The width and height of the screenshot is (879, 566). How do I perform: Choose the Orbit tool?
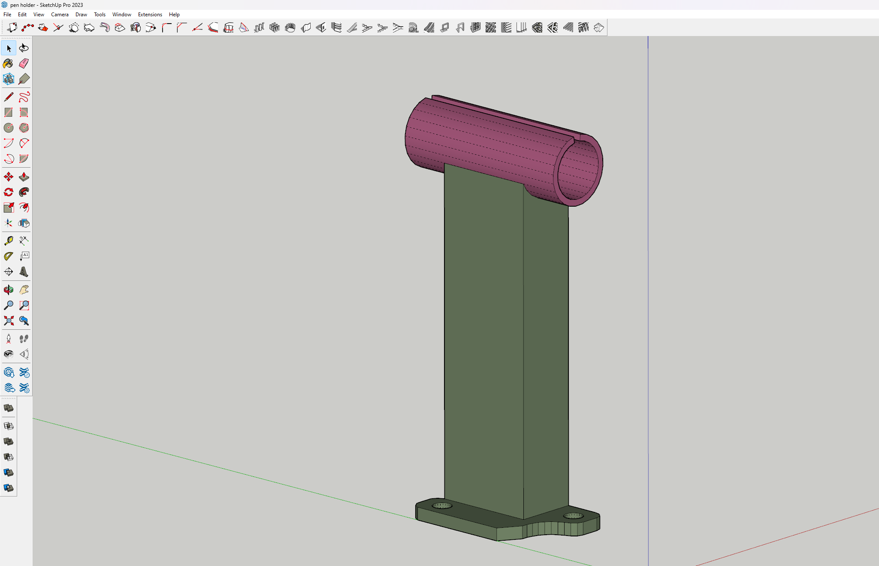click(x=8, y=290)
